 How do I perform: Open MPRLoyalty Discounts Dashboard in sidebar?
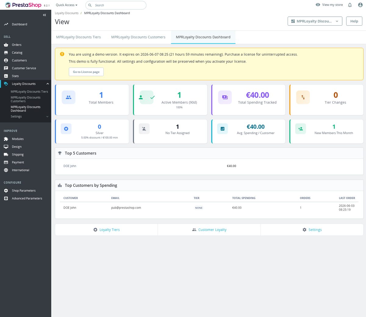[x=26, y=109]
